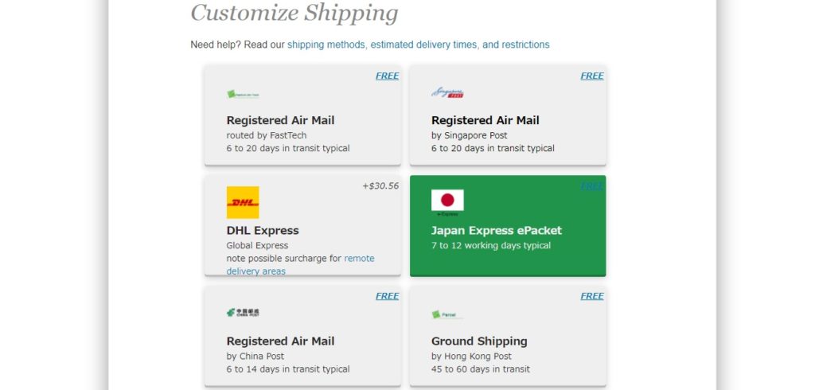Click the DHL Express yellow logo
The width and height of the screenshot is (815, 390).
(x=243, y=202)
